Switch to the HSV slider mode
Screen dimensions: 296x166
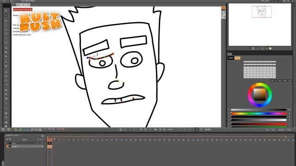pyautogui.click(x=280, y=81)
